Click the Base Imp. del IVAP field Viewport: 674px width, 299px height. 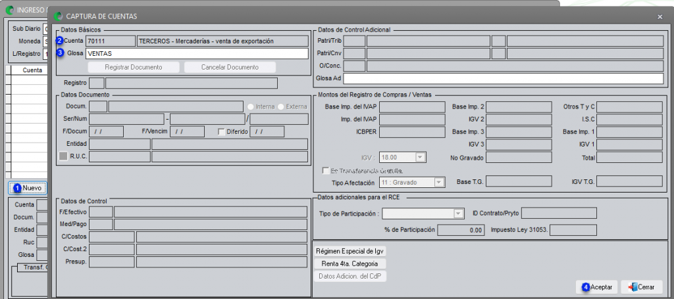[x=412, y=107]
